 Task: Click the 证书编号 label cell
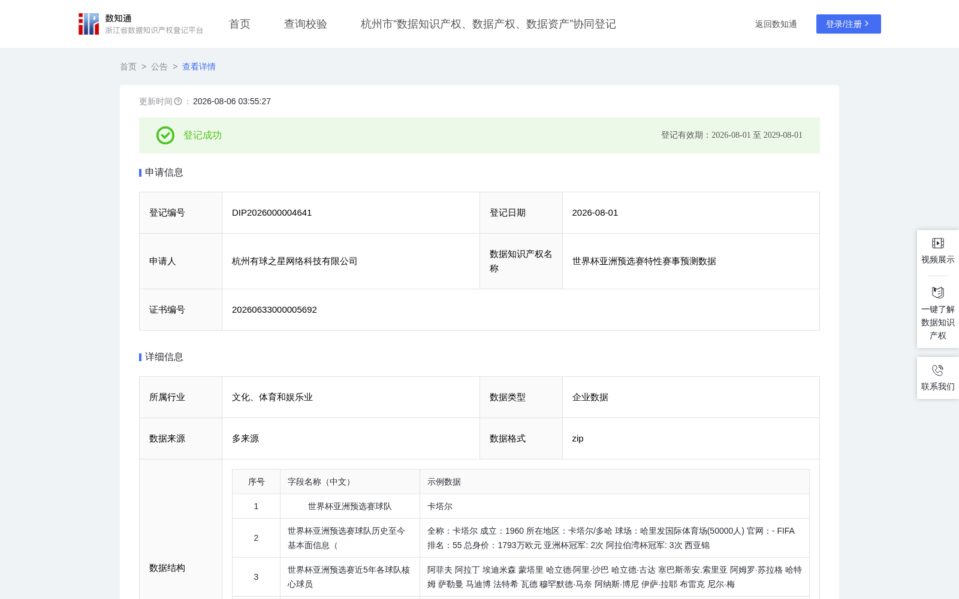point(180,310)
